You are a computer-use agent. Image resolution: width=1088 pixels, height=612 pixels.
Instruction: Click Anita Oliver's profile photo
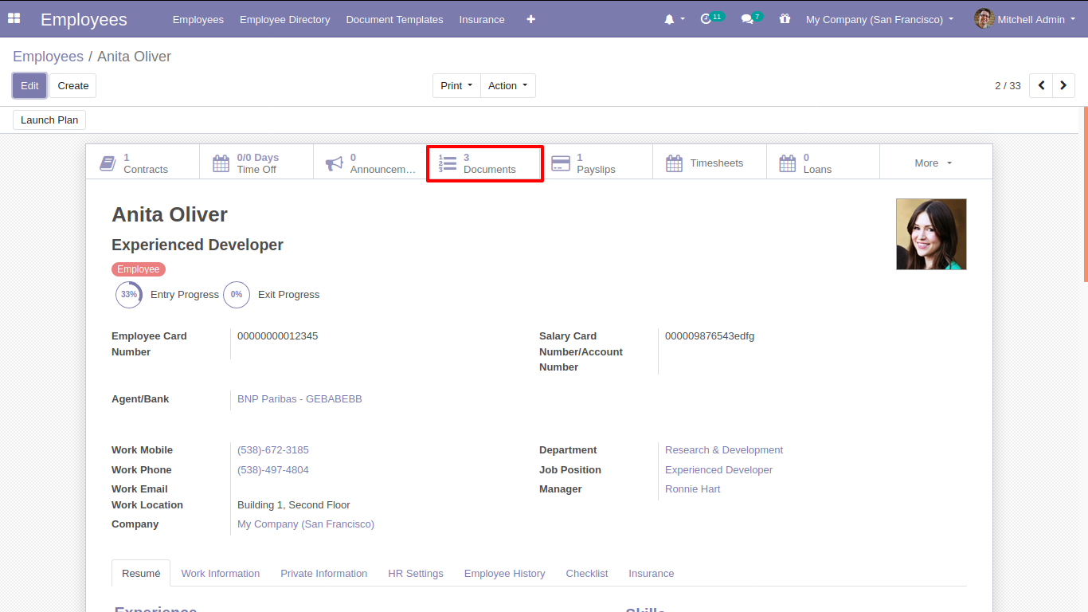tap(931, 234)
